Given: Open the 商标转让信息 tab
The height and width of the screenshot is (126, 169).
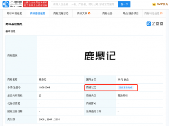Looking at the screenshot, I should click(154, 14).
